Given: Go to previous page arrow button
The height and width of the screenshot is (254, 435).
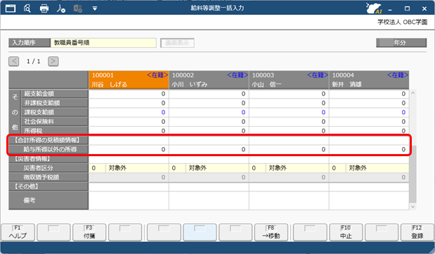Looking at the screenshot, I should click(14, 61).
